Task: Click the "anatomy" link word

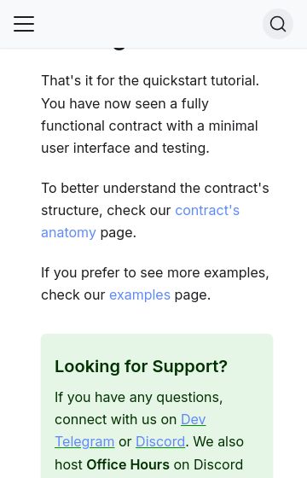Action: [x=68, y=233]
